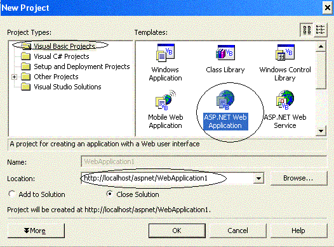The image size is (334, 247).
Task: Select the Mobile Web Application template icon
Action: (x=166, y=100)
